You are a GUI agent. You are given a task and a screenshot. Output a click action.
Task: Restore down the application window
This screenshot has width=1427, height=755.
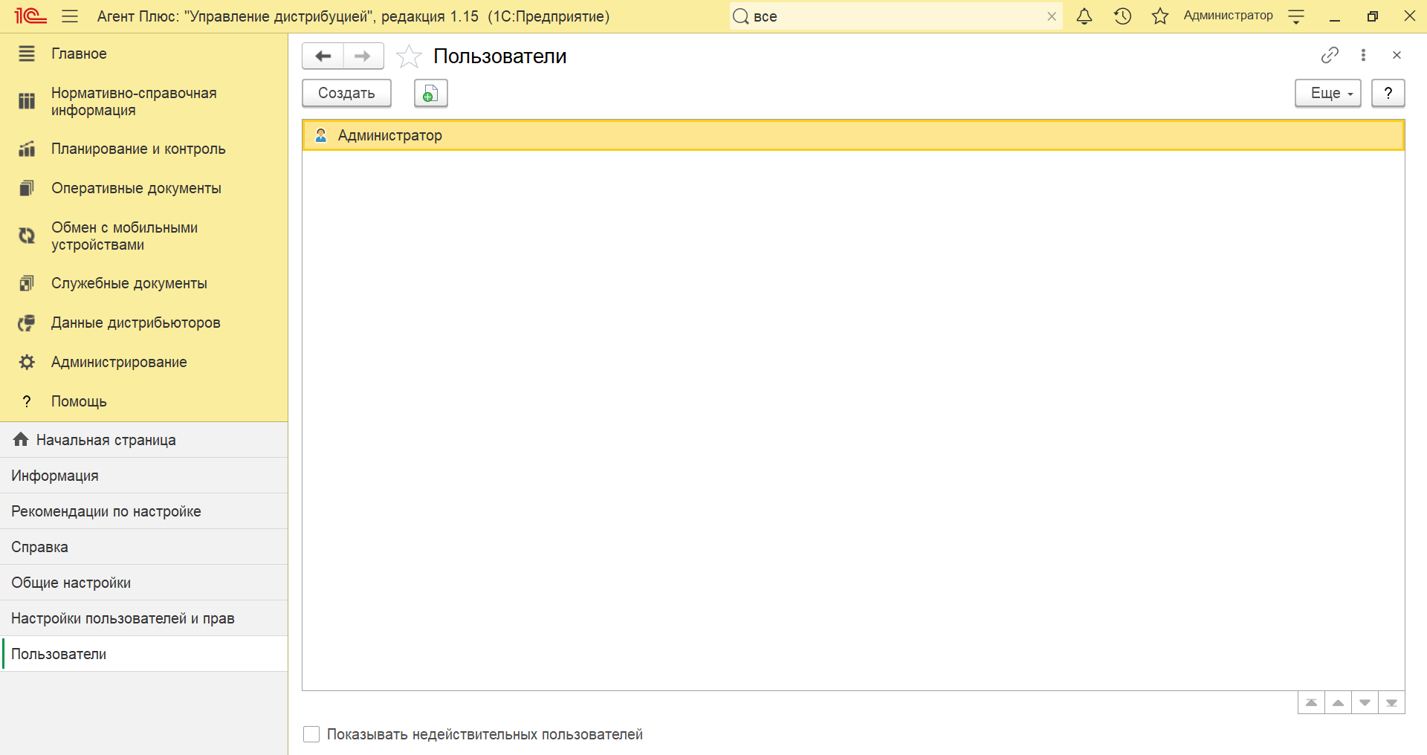tap(1373, 16)
